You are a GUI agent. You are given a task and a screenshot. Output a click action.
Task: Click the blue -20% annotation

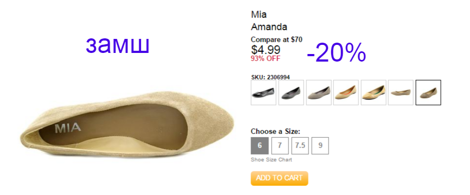click(336, 52)
